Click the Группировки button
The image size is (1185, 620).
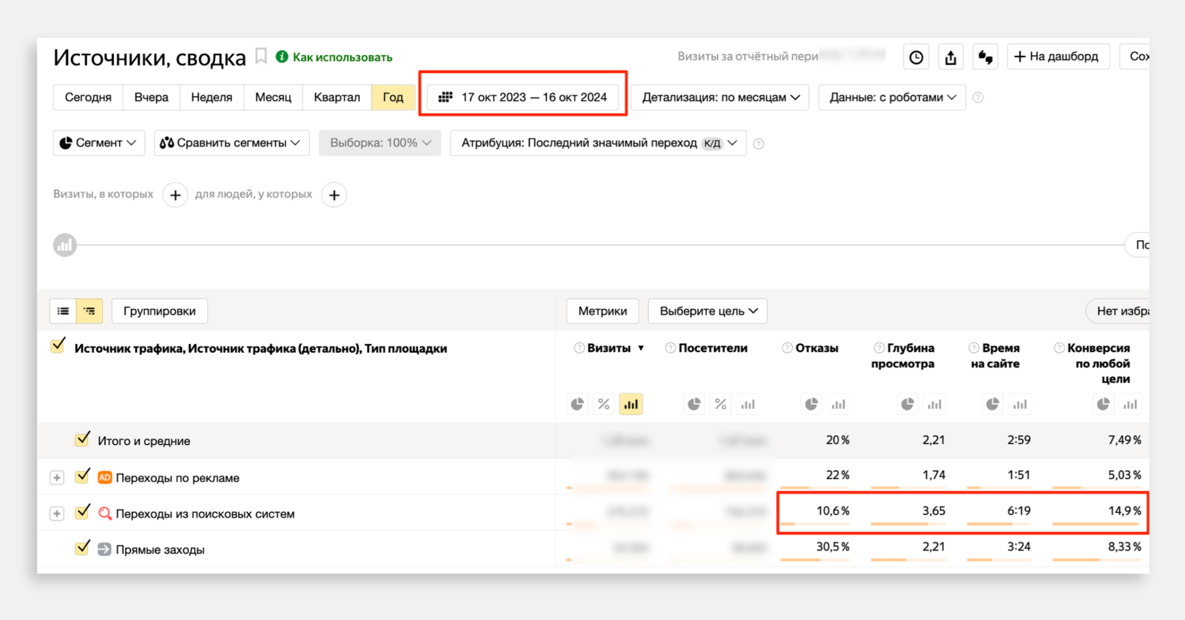159,311
